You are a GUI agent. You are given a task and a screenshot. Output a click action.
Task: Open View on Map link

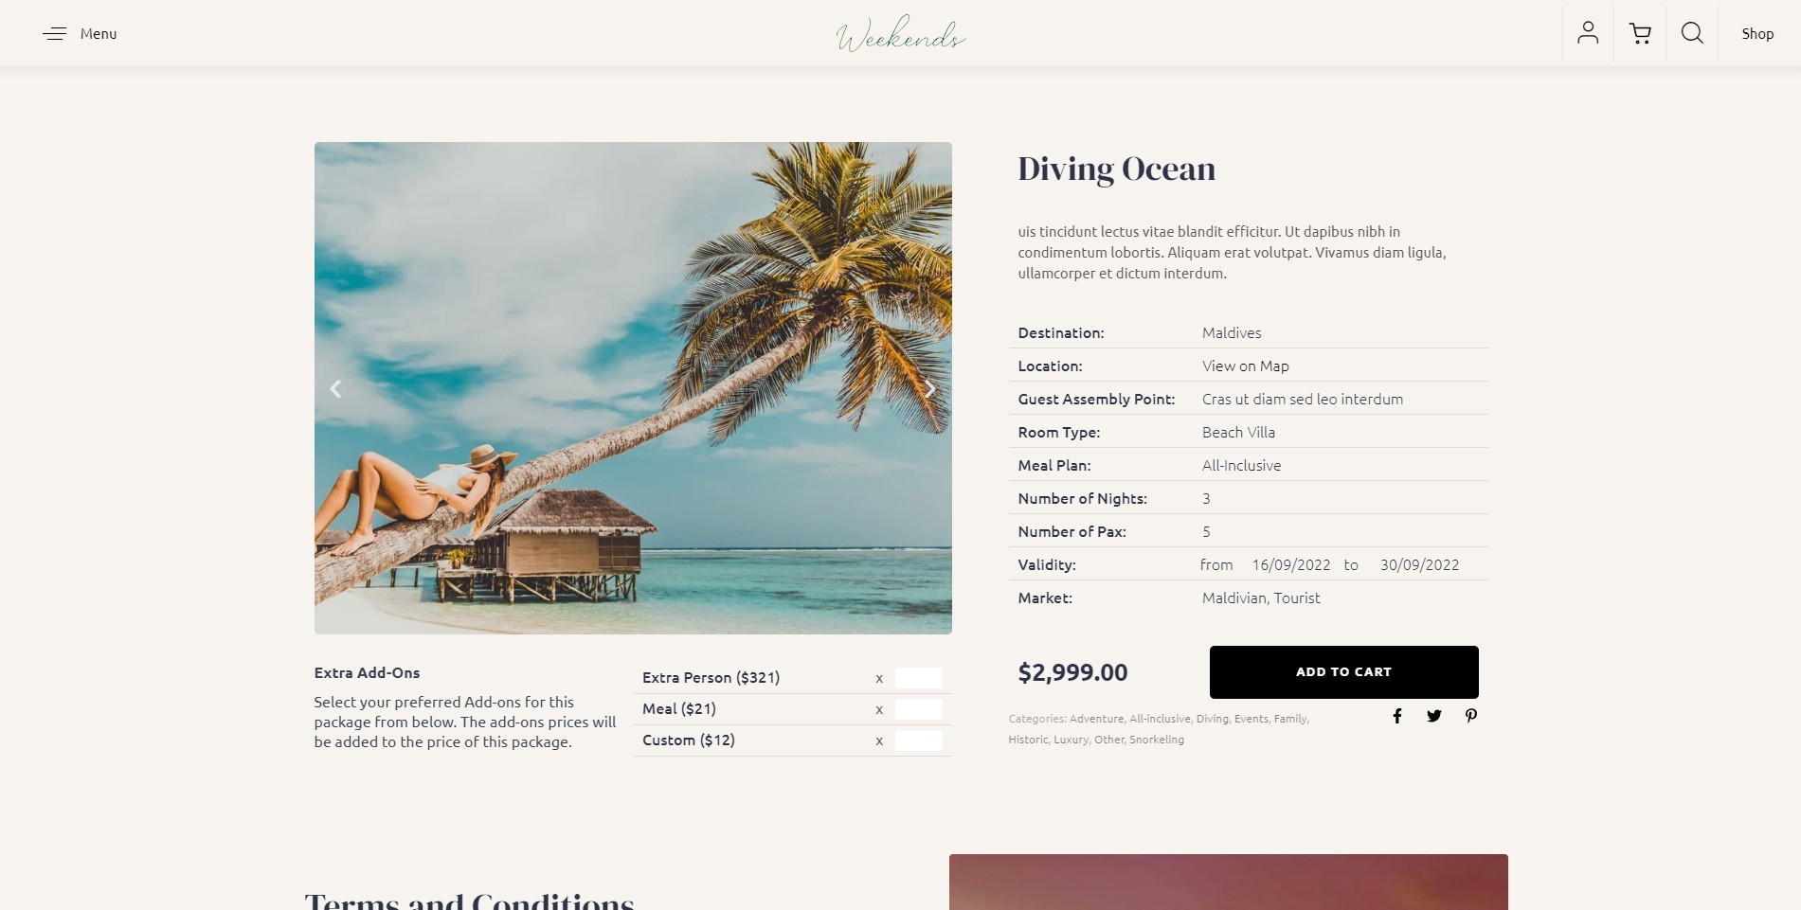point(1245,366)
